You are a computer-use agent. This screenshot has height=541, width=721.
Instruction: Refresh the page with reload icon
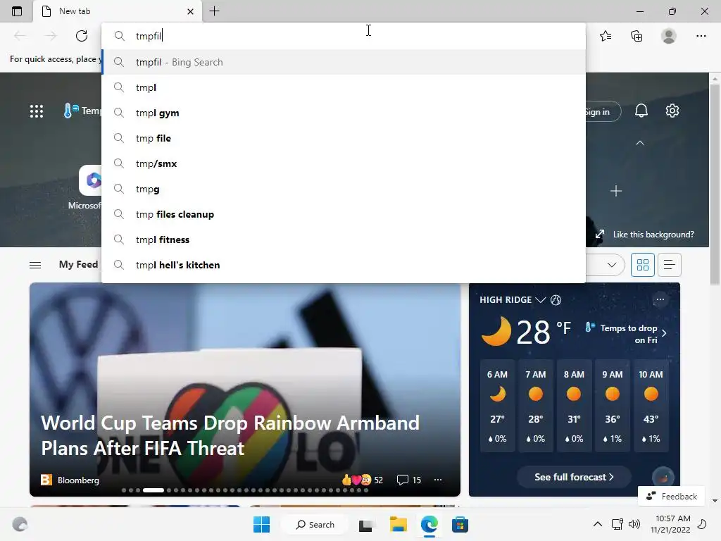tap(82, 36)
